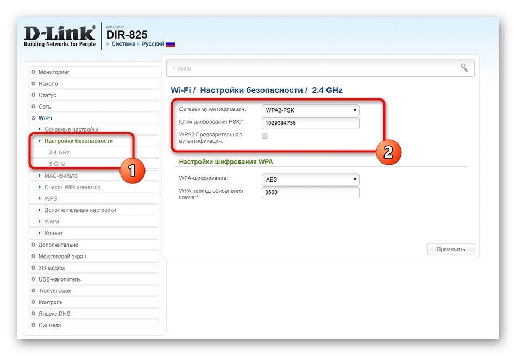Open the Русский language menu

[x=153, y=44]
